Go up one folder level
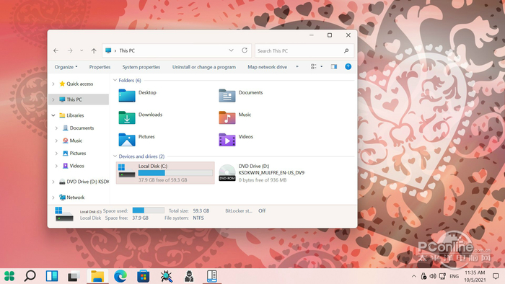 click(x=94, y=50)
